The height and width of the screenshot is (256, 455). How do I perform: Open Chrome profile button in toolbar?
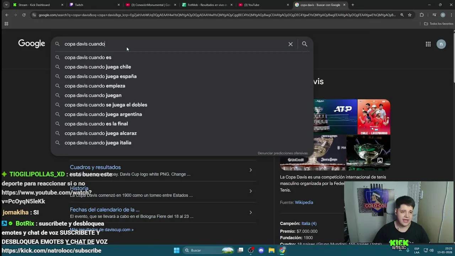(x=443, y=15)
